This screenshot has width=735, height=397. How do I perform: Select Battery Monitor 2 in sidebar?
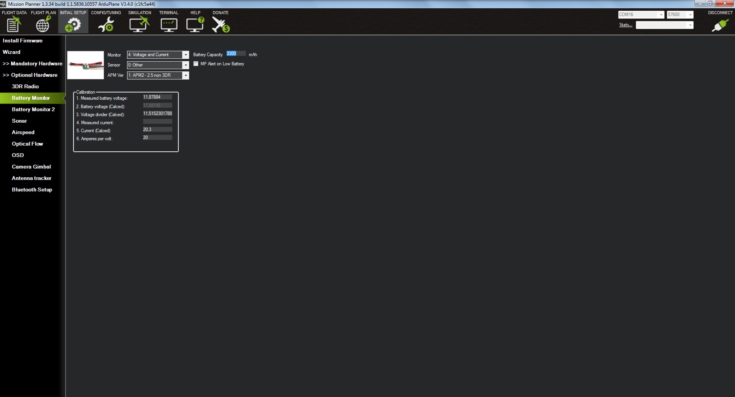pyautogui.click(x=33, y=109)
